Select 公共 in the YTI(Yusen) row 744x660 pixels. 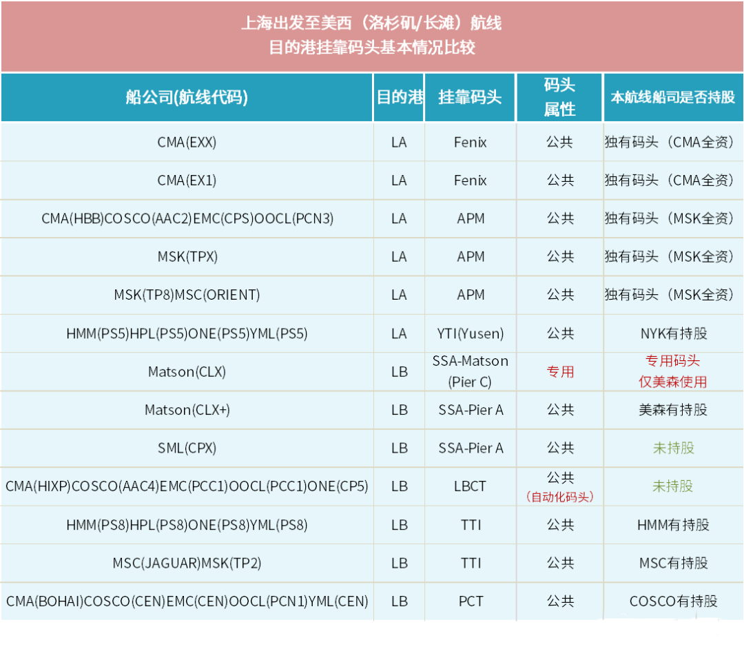coord(560,333)
